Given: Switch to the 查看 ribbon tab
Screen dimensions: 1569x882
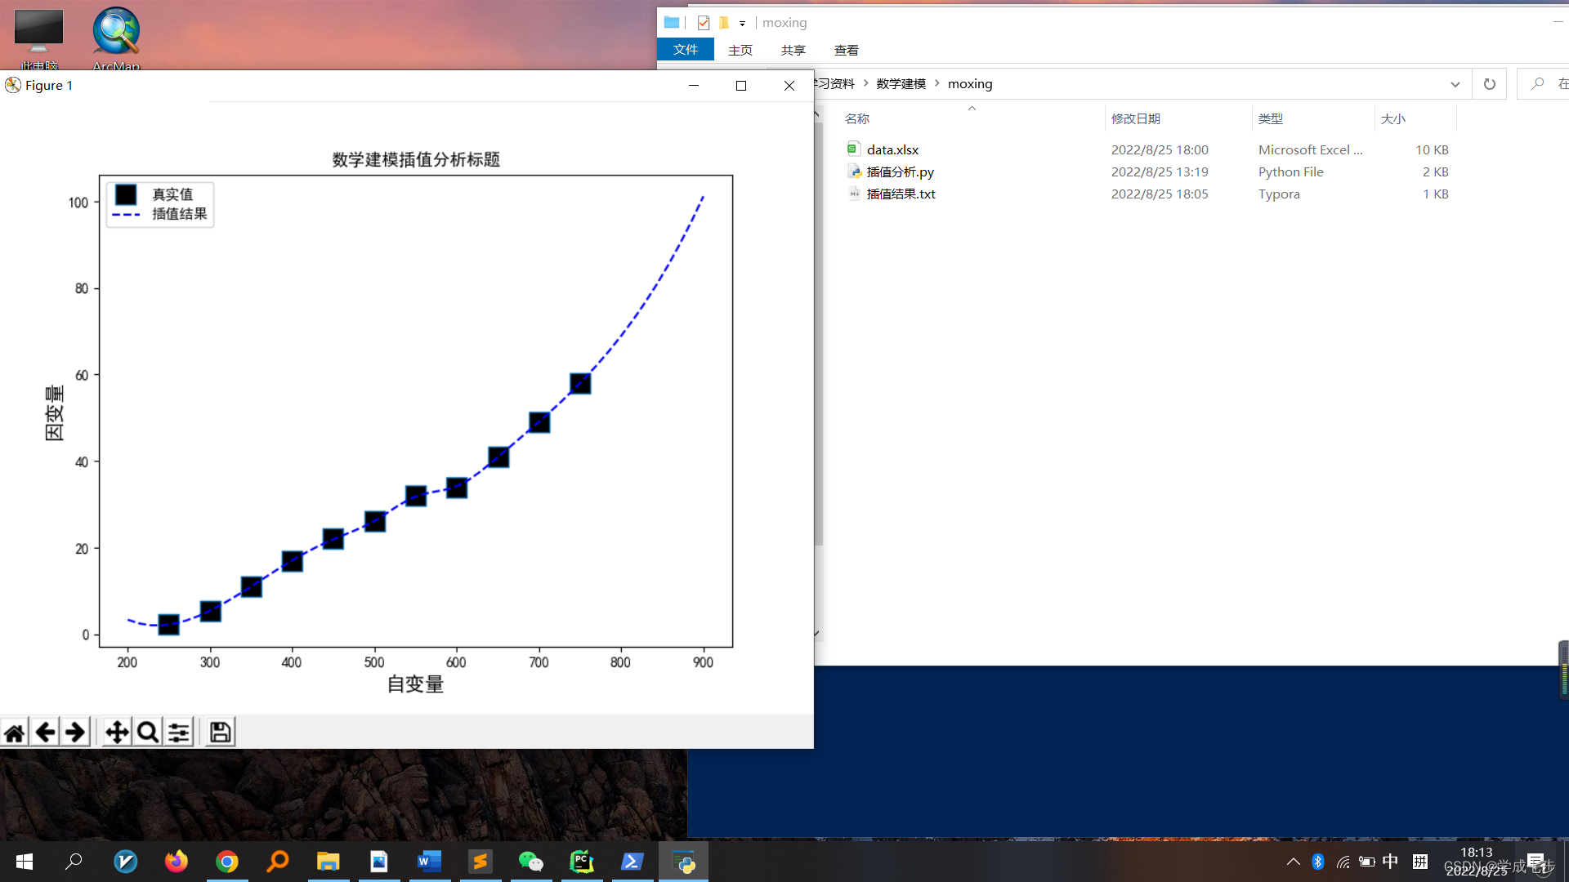Looking at the screenshot, I should point(846,50).
